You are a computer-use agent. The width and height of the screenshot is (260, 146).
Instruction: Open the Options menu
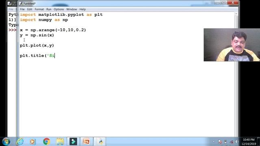[x=58, y=9]
